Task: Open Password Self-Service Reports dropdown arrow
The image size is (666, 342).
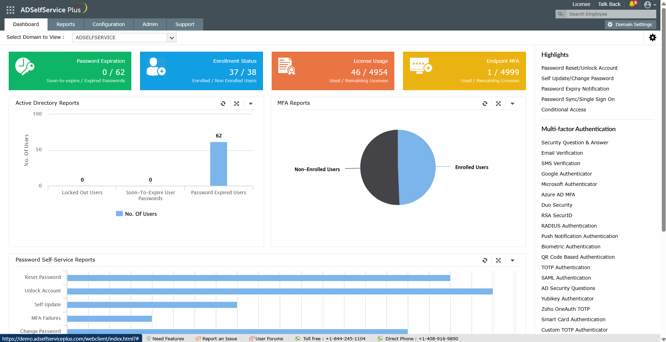Action: coord(512,260)
